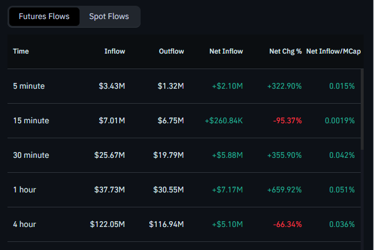Select the 4 hour row label
This screenshot has height=250, width=374.
pos(25,224)
